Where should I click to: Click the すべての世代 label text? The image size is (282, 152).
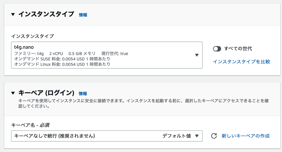[238, 48]
